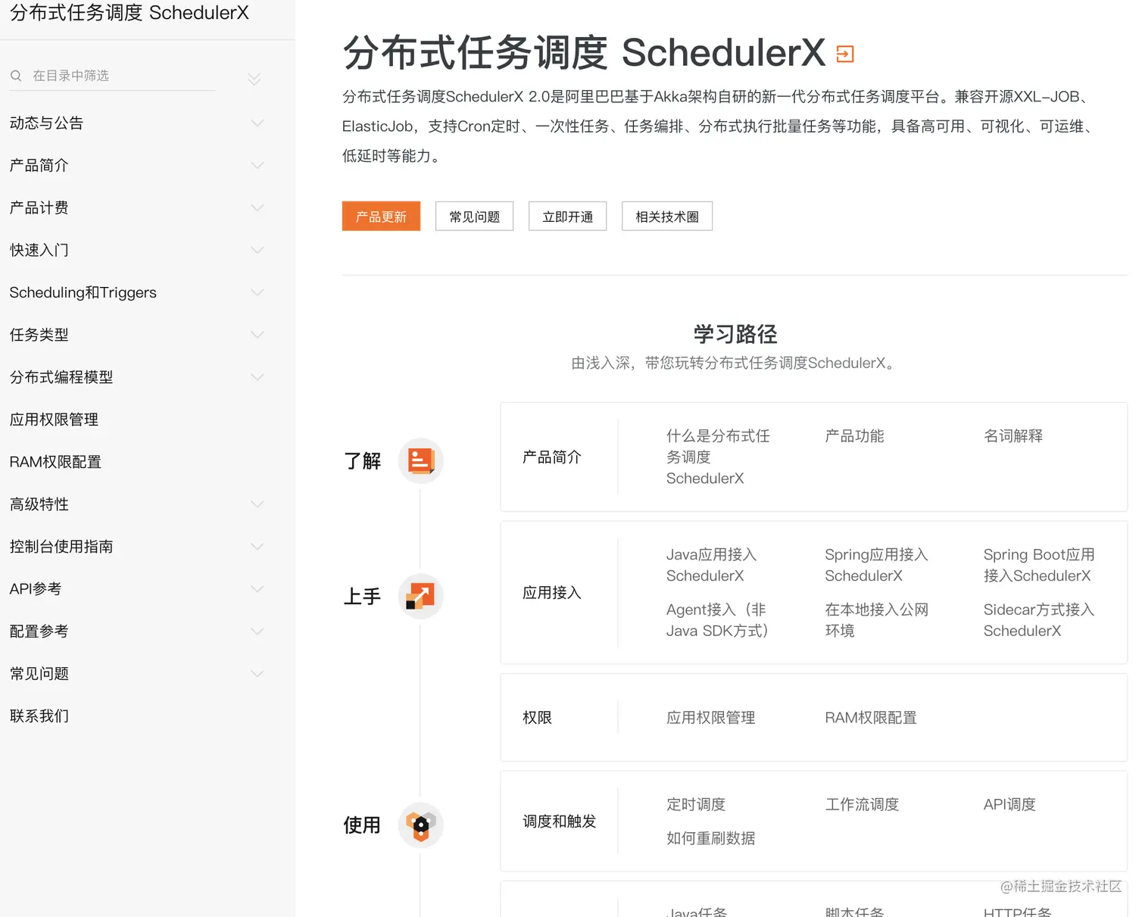
Task: Expand 快速入门 section
Action: pyautogui.click(x=257, y=250)
